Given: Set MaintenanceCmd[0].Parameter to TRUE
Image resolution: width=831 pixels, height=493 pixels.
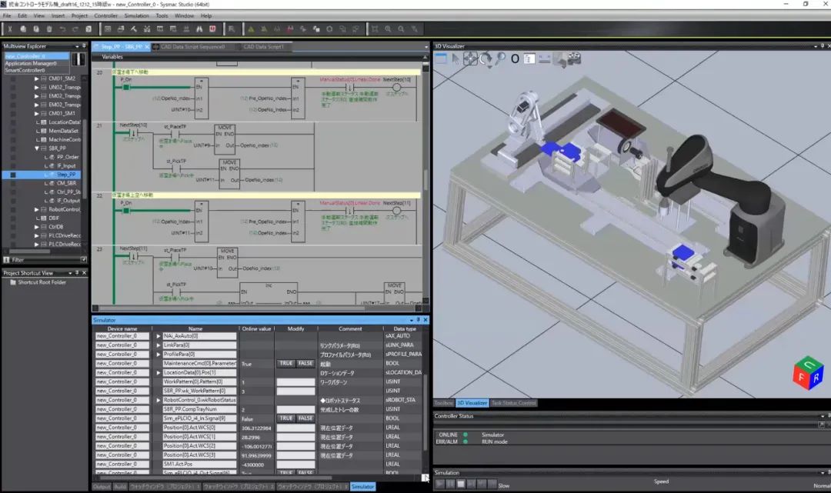Looking at the screenshot, I should coord(285,364).
